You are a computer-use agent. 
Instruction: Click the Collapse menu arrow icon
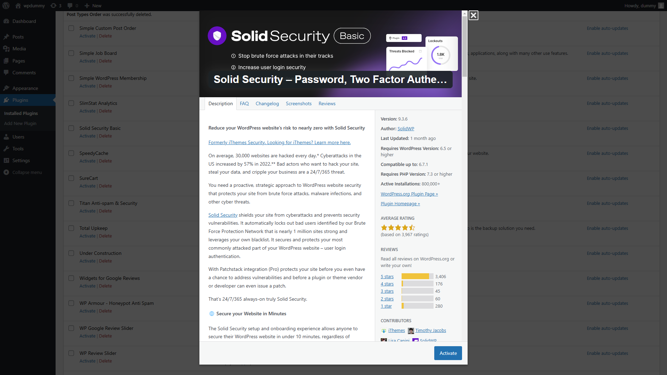pyautogui.click(x=6, y=172)
